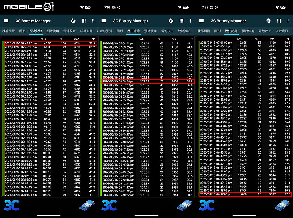Tap the 100 battery indicator on middle screen
The height and width of the screenshot is (218, 293).
[x=185, y=7]
